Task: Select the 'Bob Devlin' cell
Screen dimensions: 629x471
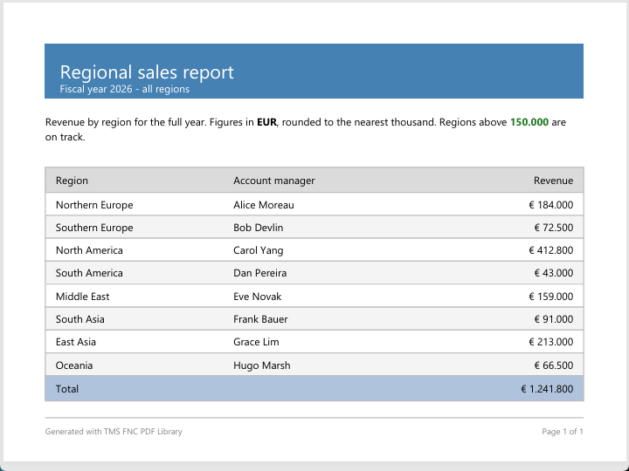Action: pyautogui.click(x=259, y=228)
